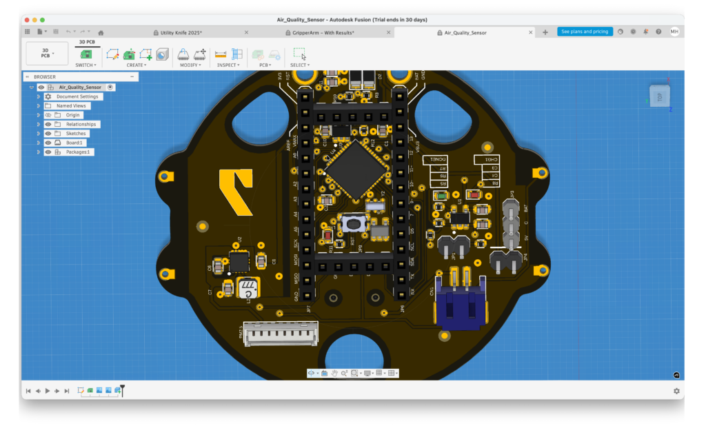Select the Orbit tool in the navigation bar
This screenshot has width=706, height=428.
[x=312, y=373]
